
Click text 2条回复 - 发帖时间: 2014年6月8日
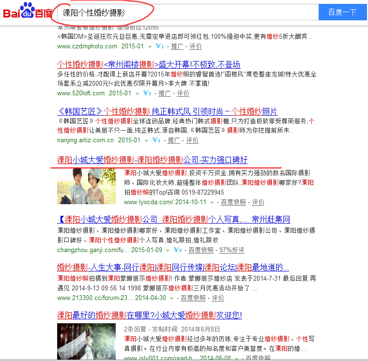click(x=172, y=329)
